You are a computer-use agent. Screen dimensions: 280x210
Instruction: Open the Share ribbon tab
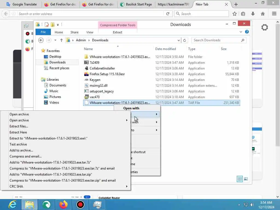point(74,32)
